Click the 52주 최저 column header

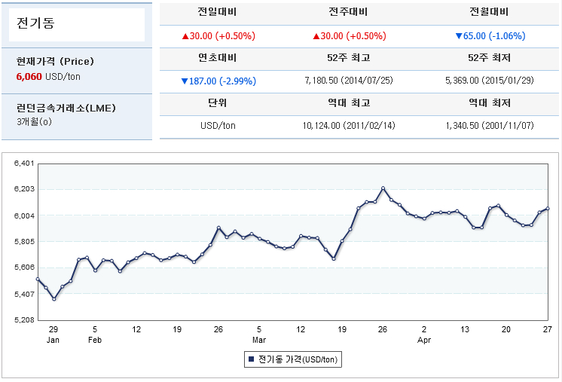[488, 58]
